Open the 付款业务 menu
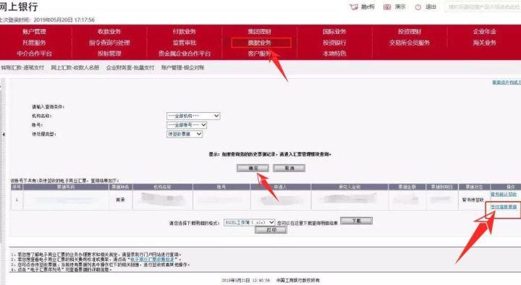Image resolution: width=521 pixels, height=285 pixels. (x=184, y=32)
